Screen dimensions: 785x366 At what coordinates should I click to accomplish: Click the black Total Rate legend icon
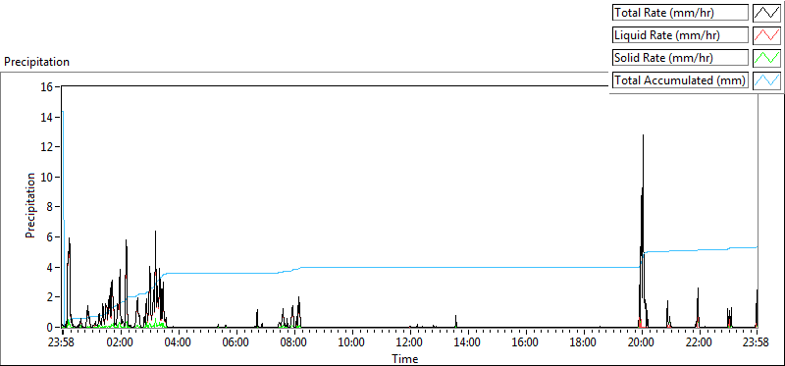(x=766, y=13)
